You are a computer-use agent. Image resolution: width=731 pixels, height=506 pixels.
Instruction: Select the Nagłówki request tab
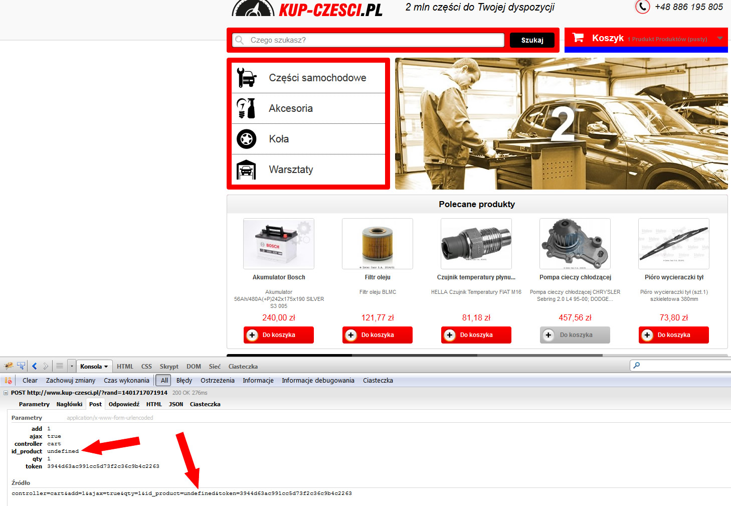[x=69, y=404]
